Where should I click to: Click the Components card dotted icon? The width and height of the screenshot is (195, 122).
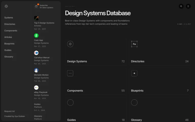click(70, 73)
